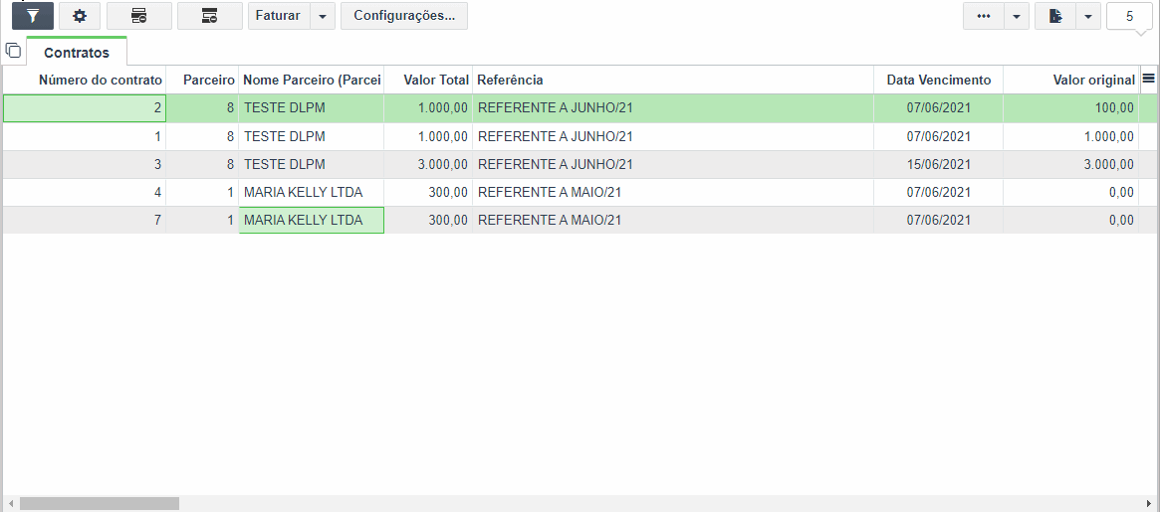Click second grid row action toolbar icon
Screen dimensions: 1160x512
[210, 16]
